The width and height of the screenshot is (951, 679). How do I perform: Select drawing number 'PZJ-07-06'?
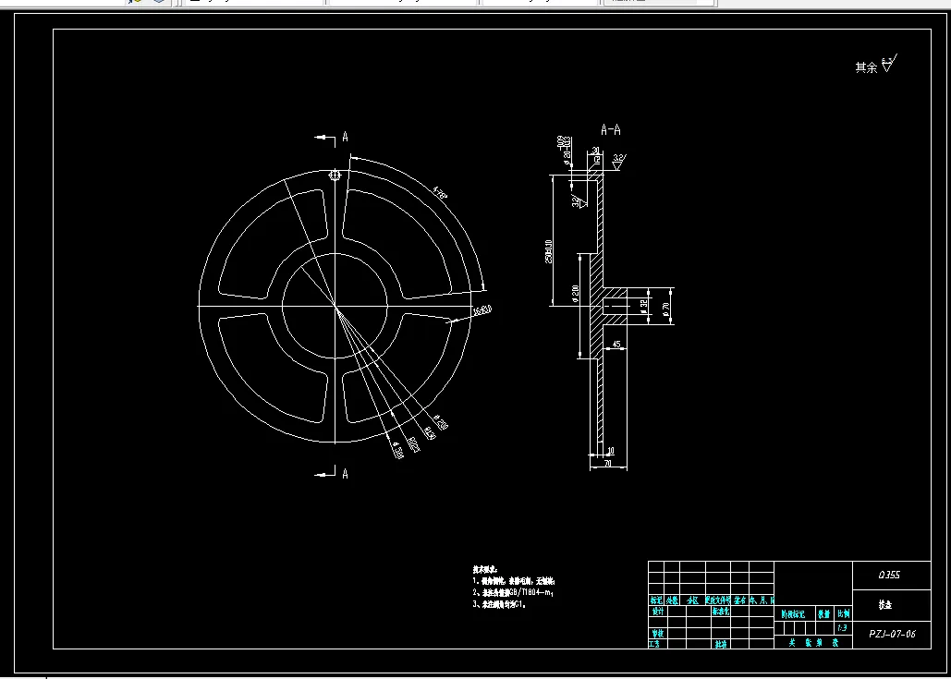click(x=892, y=634)
